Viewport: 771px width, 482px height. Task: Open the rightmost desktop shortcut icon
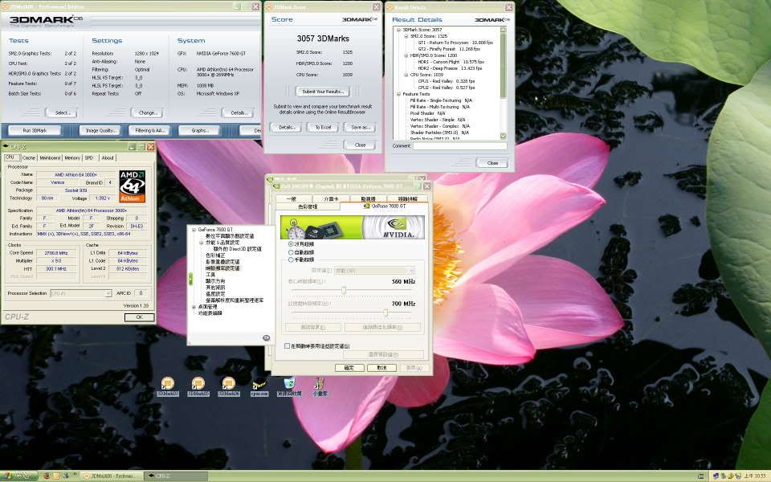tap(320, 385)
